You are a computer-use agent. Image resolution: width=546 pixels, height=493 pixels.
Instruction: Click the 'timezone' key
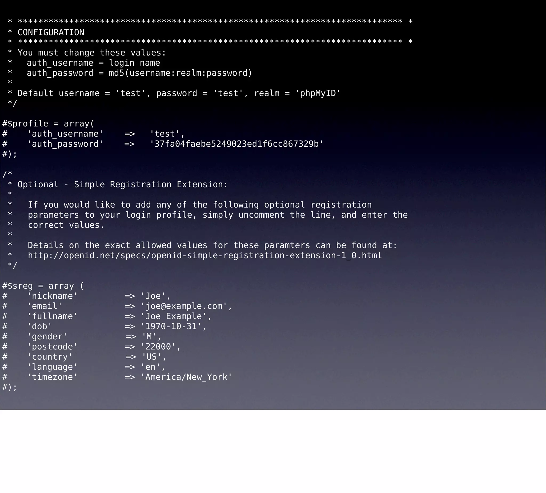pos(53,377)
